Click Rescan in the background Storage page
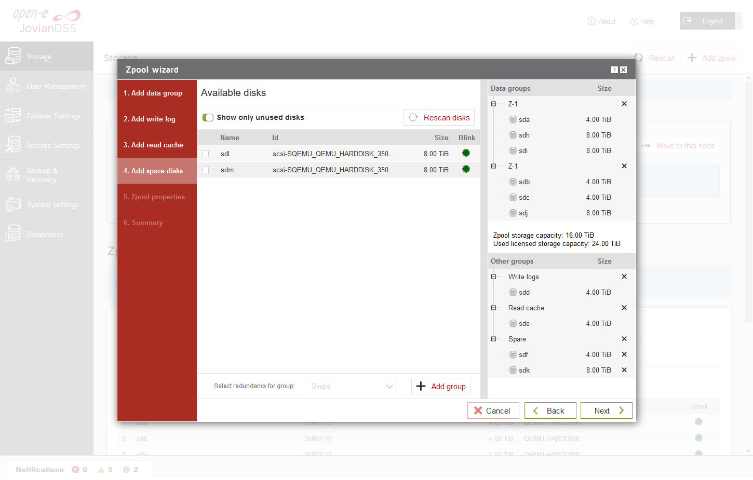 point(655,58)
